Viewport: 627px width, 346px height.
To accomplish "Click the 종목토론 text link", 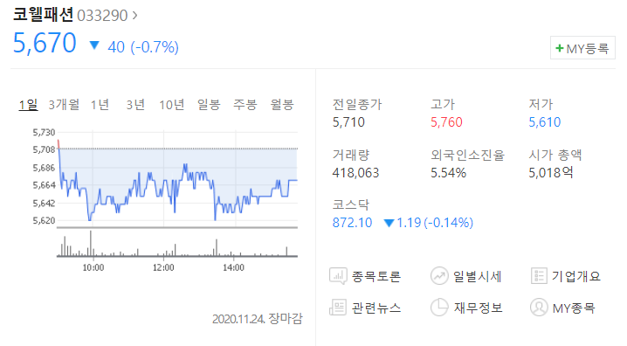I will pyautogui.click(x=376, y=276).
